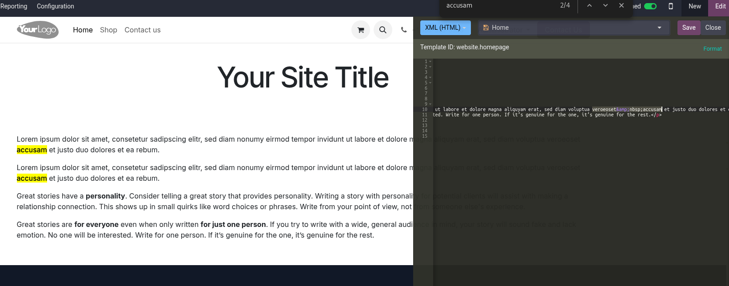Click the phone icon in header

click(404, 30)
